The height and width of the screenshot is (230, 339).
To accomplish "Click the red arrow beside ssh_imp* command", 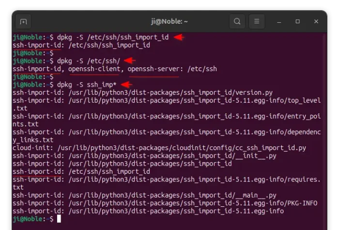I will point(127,85).
